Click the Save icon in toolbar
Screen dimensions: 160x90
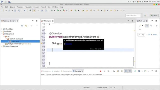[x=15, y=10]
